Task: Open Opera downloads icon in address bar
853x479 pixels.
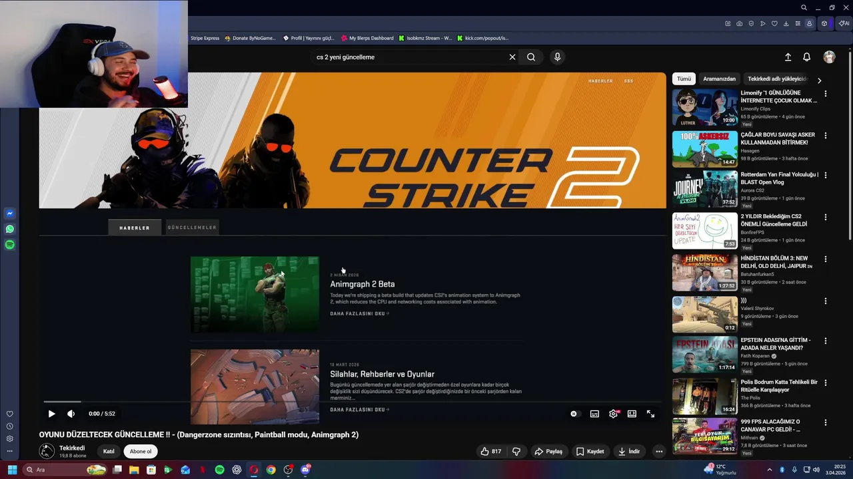Action: [x=786, y=23]
